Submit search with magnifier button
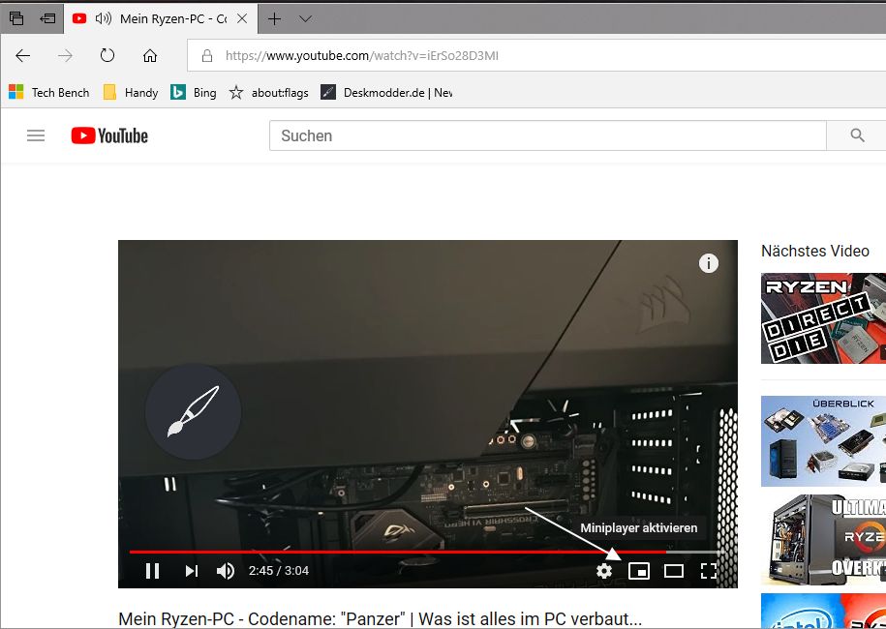886x629 pixels. pos(857,135)
